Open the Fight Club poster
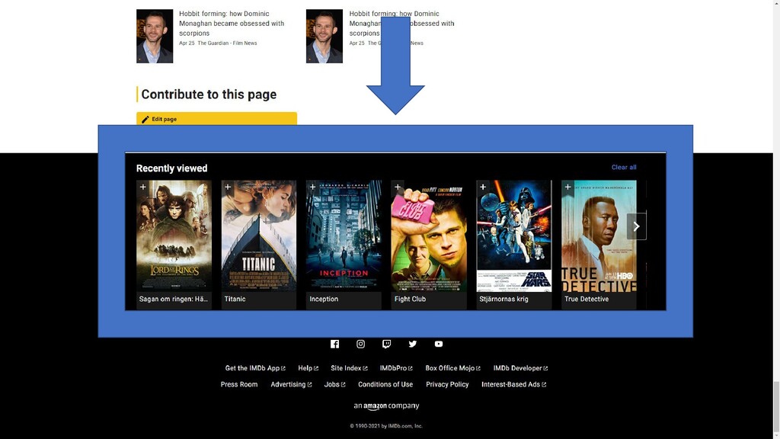 tap(429, 236)
